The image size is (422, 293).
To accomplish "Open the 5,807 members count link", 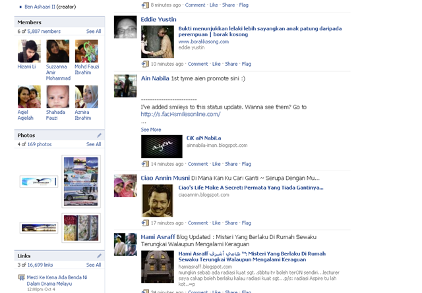I will [44, 31].
